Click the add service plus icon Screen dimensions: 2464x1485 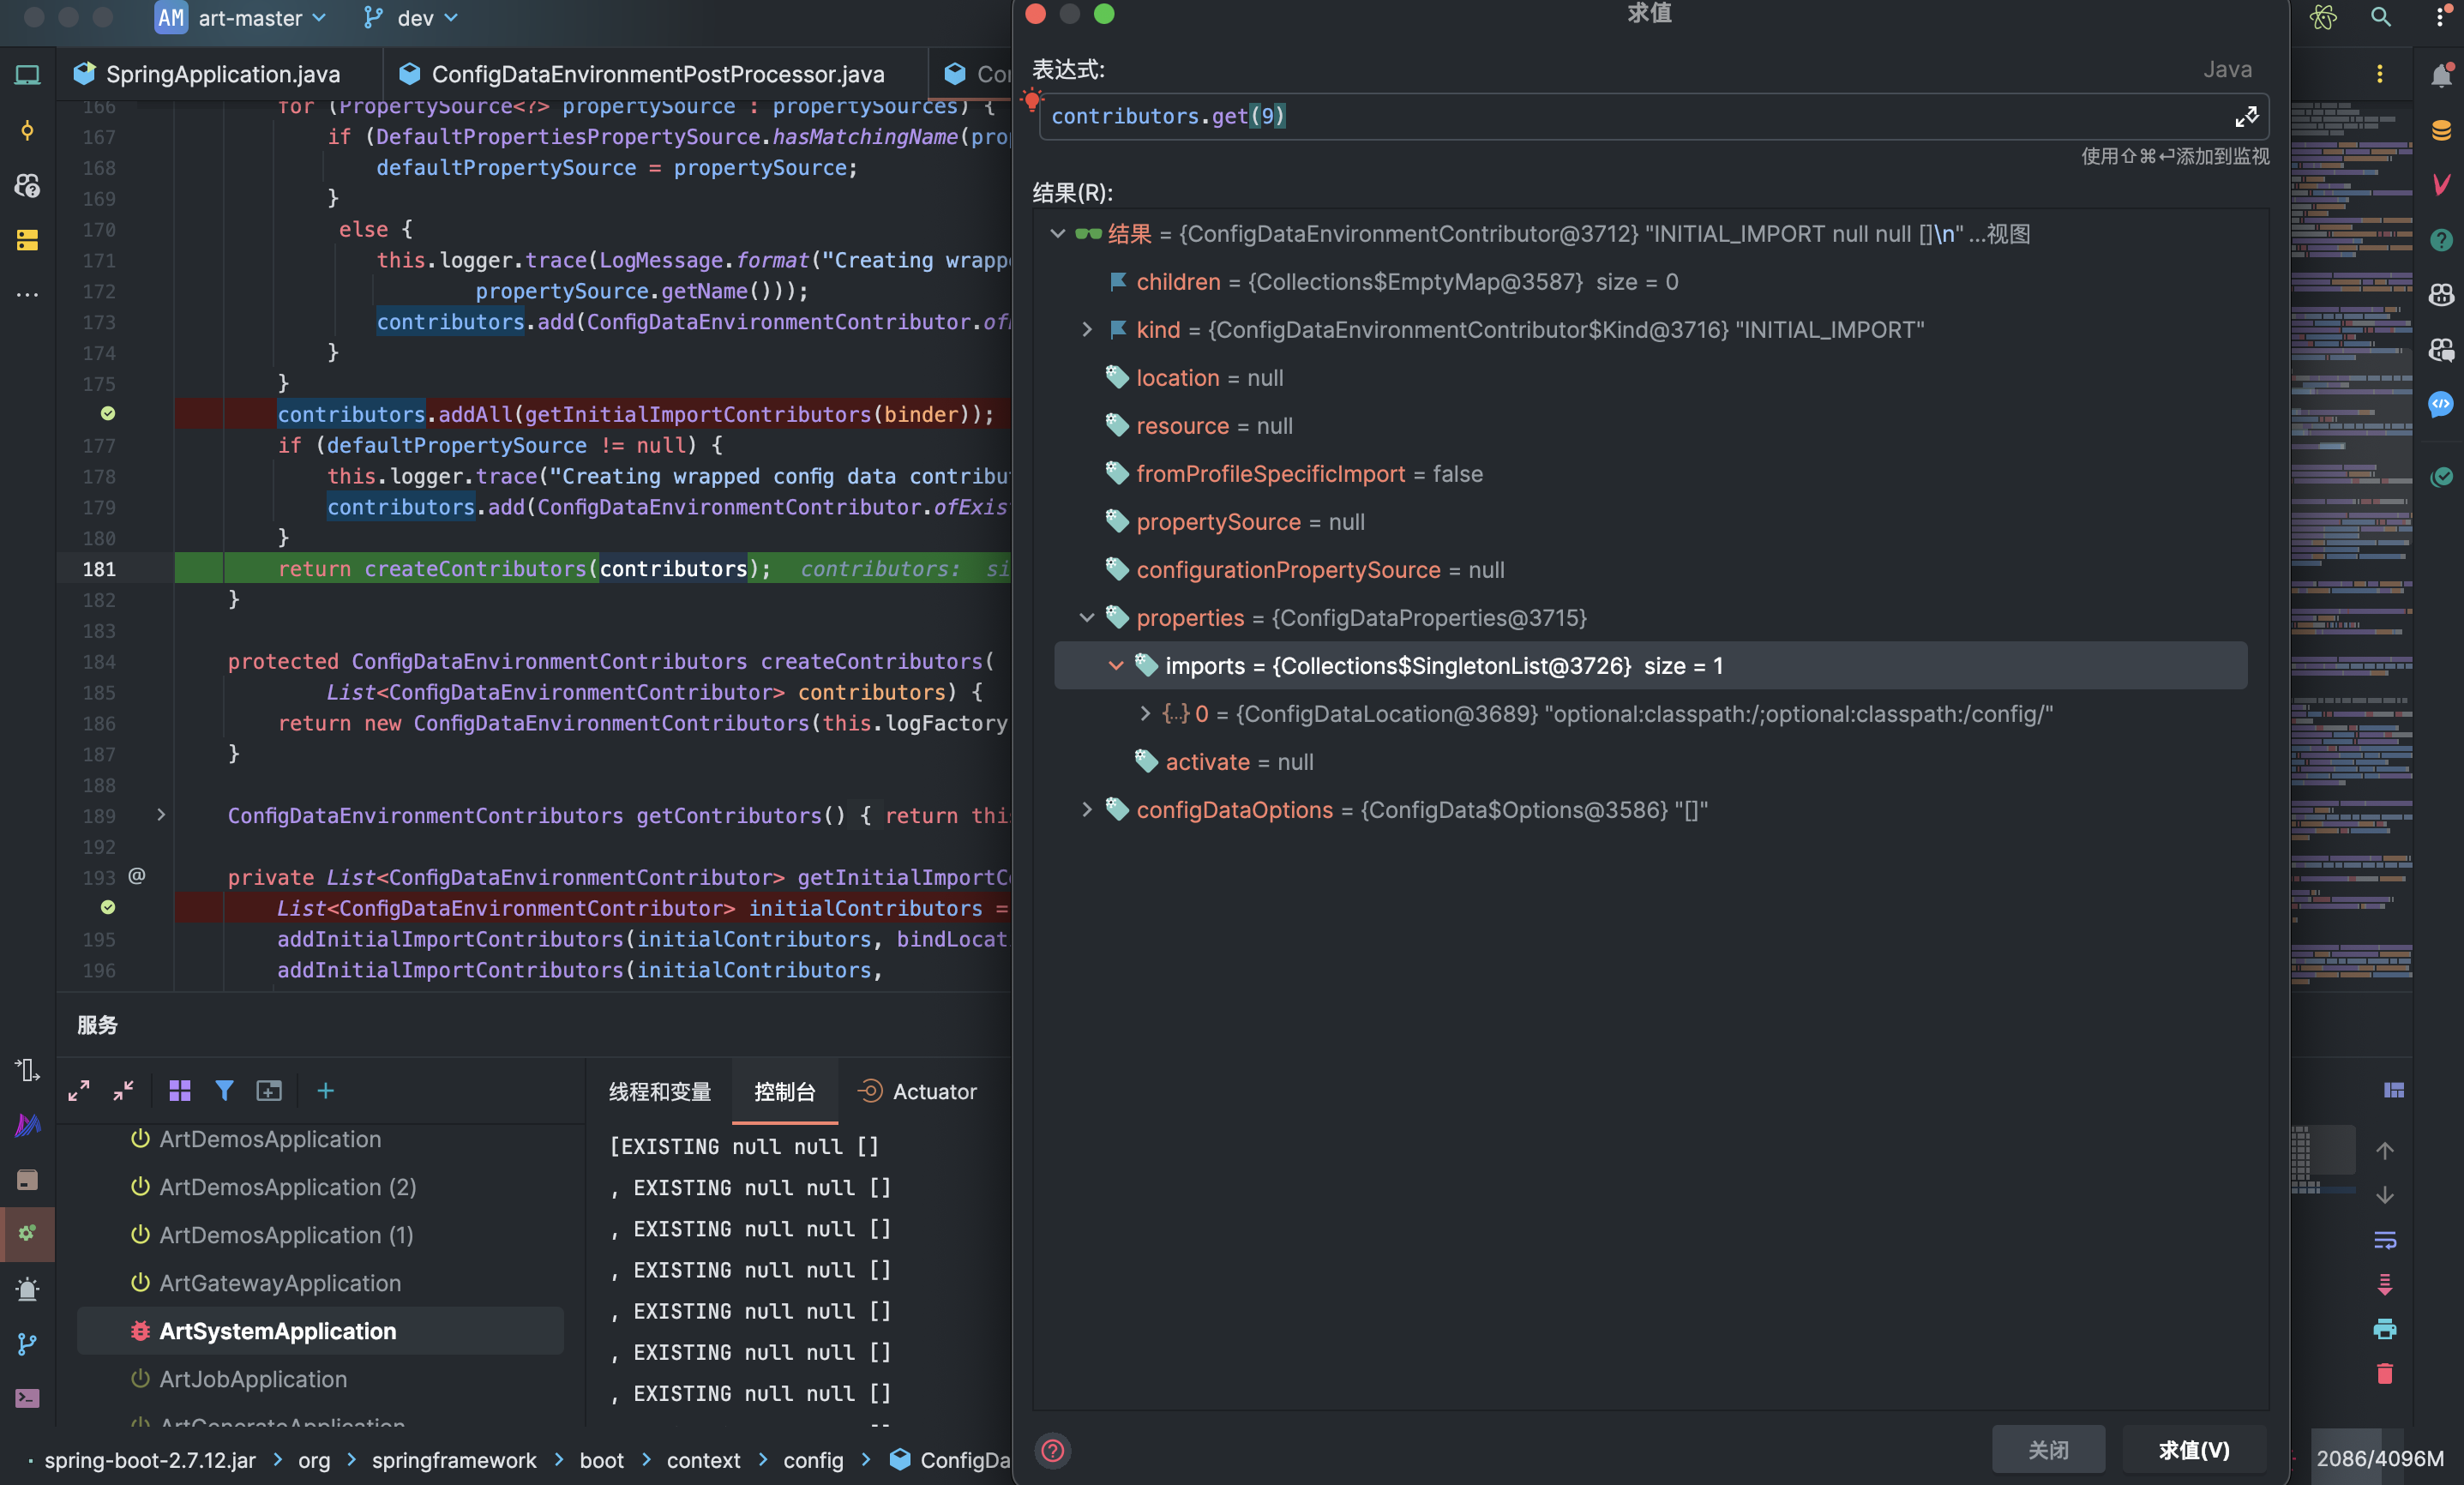click(x=325, y=1090)
